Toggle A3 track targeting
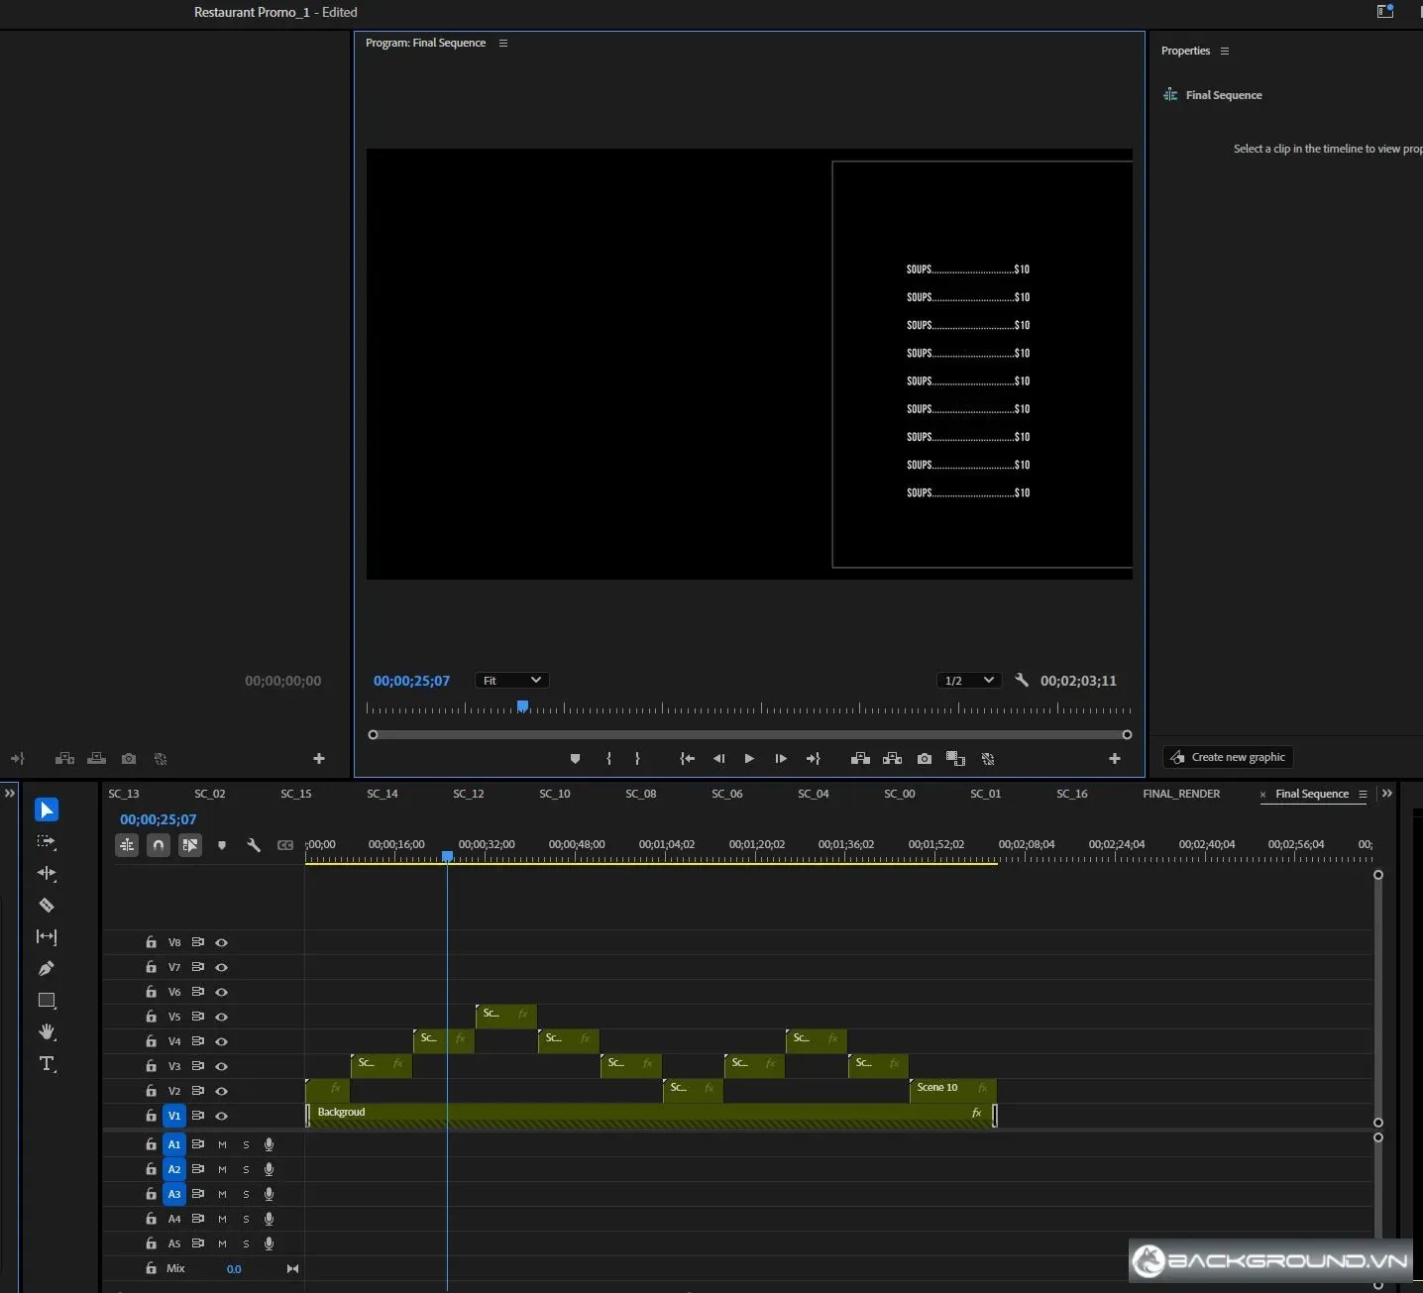Image resolution: width=1423 pixels, height=1293 pixels. click(x=174, y=1194)
